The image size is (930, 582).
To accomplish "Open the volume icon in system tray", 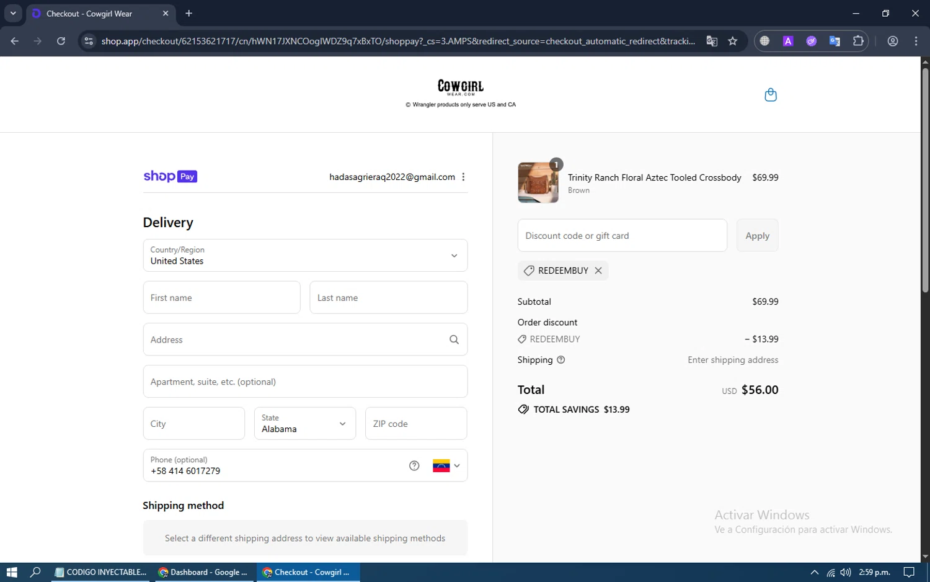I will [846, 572].
